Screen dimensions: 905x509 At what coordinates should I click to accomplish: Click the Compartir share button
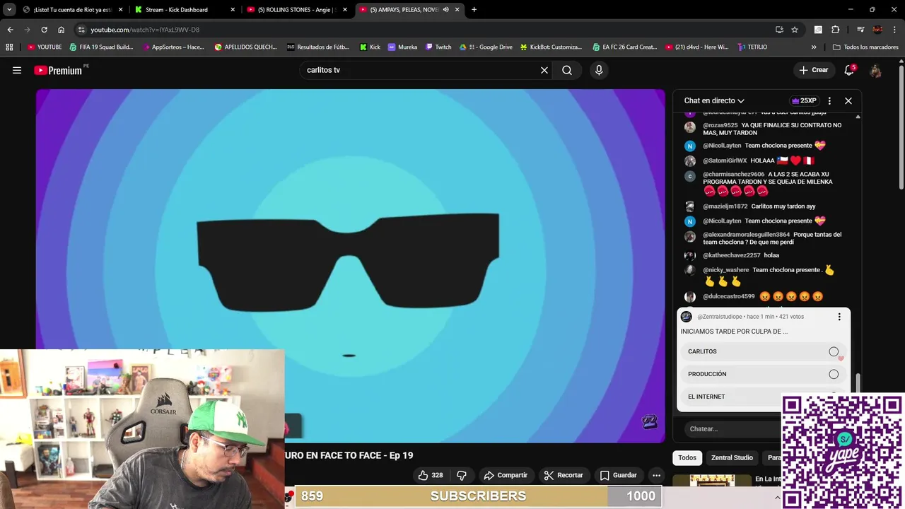coord(506,475)
